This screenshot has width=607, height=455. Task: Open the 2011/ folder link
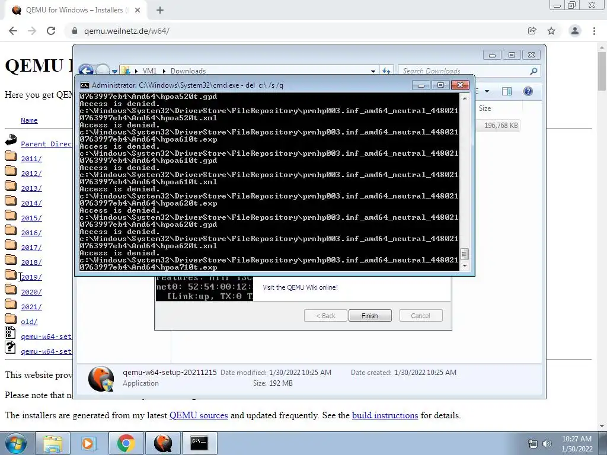(x=31, y=159)
